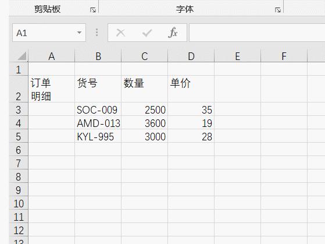Select unit price cell 35

click(191, 109)
